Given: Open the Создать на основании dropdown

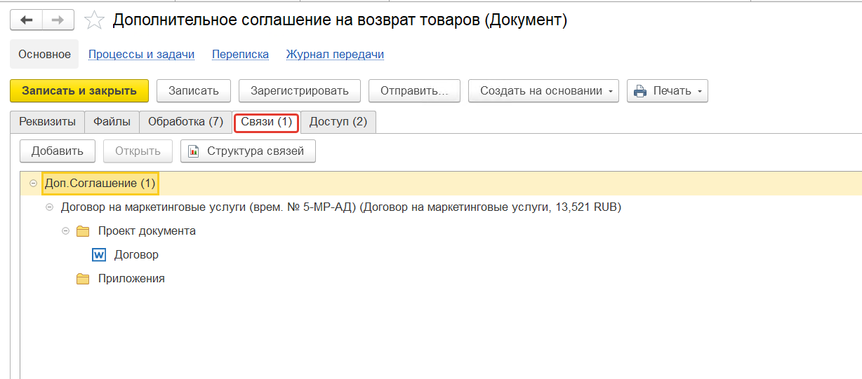Looking at the screenshot, I should click(x=543, y=90).
